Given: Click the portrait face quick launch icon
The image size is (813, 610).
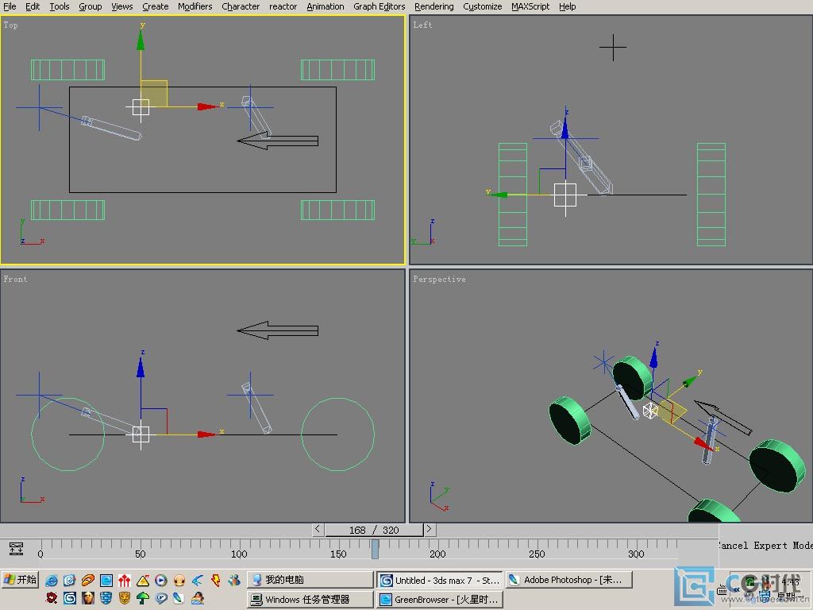Looking at the screenshot, I should click(x=87, y=598).
